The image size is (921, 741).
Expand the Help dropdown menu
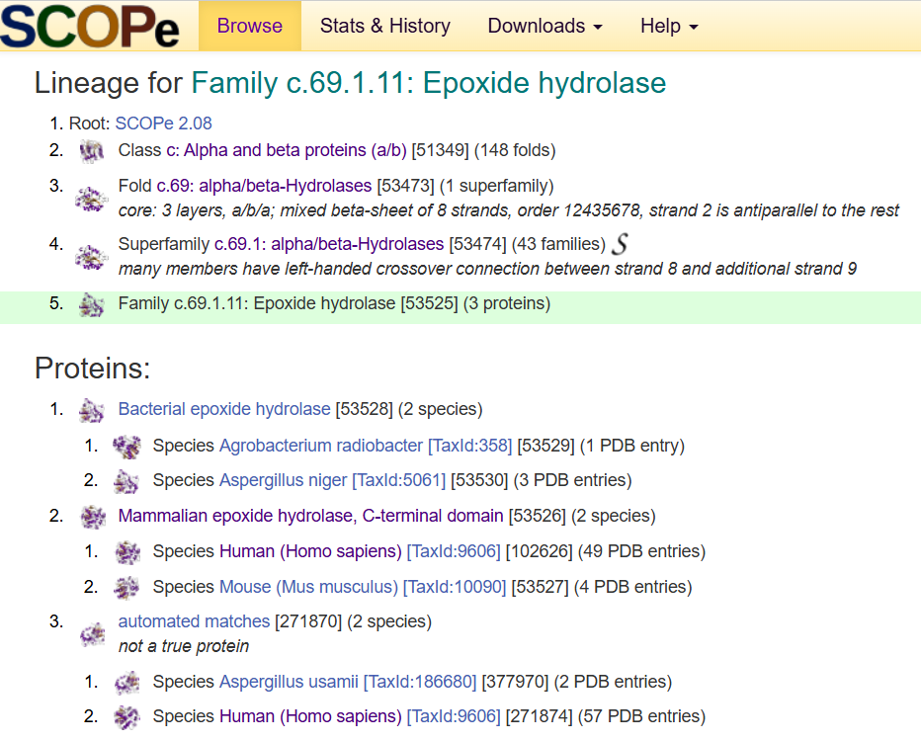click(669, 27)
